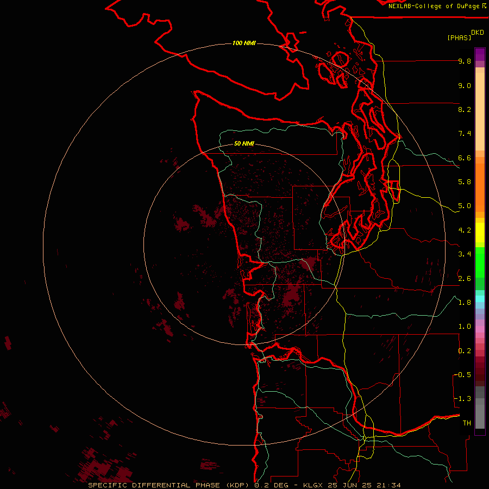Select the 3.4 scale value
Viewport: 489px width, 489px height.
465,254
